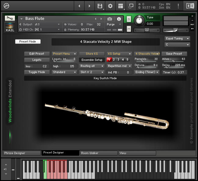
Task: Click the minimized view window icon
Action: [131, 6]
